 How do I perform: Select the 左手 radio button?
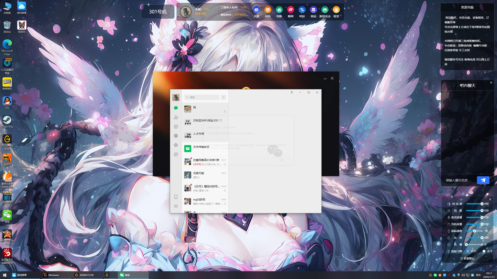(484, 251)
